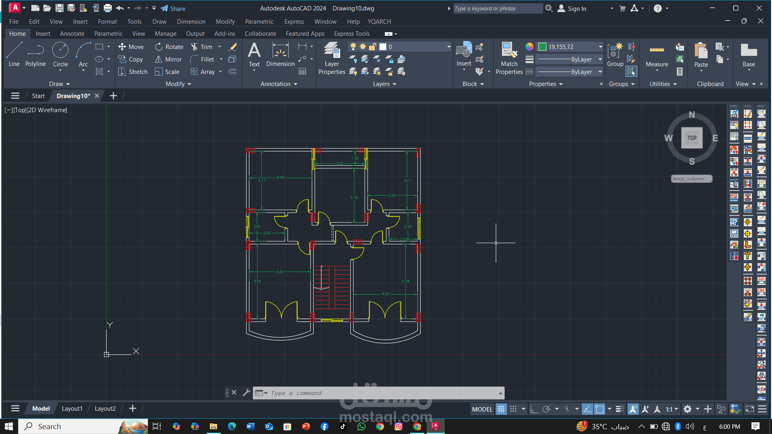Image resolution: width=772 pixels, height=434 pixels.
Task: Click the Save icon in quick access toolbar
Action: point(59,8)
